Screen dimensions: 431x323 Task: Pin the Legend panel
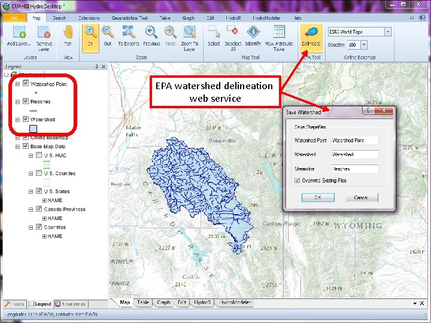[x=96, y=66]
